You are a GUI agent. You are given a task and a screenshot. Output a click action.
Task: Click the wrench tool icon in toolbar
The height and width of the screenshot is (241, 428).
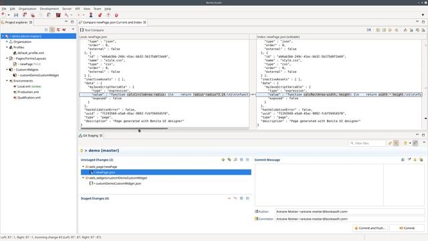click(66, 15)
